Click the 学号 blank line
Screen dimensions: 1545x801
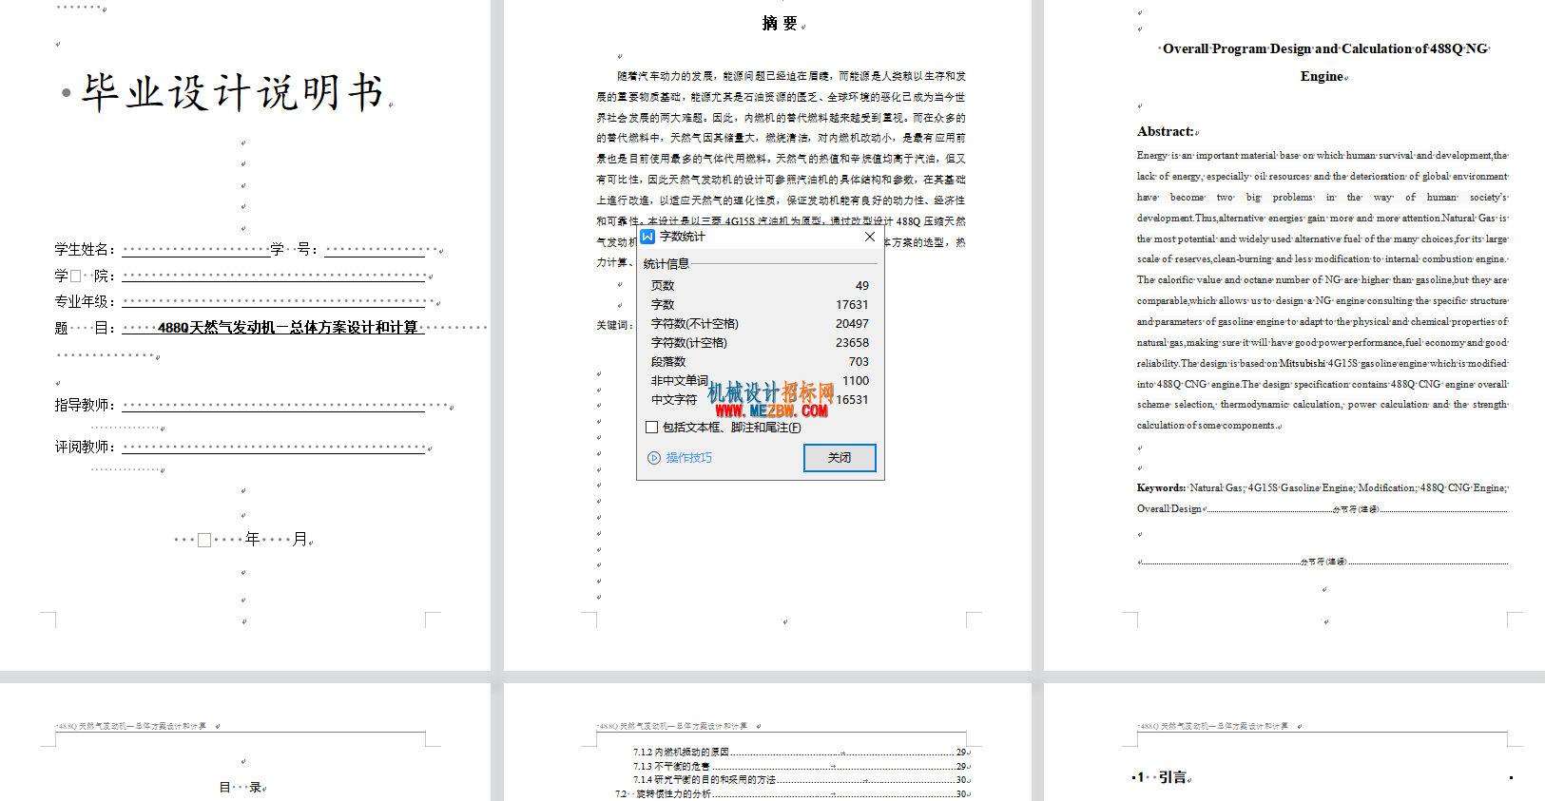coord(376,250)
